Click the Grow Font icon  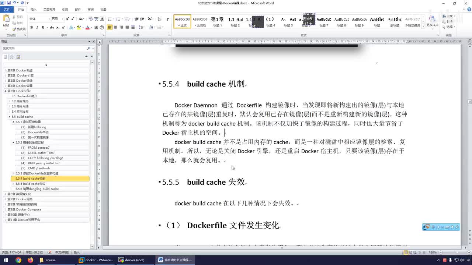(x=67, y=19)
